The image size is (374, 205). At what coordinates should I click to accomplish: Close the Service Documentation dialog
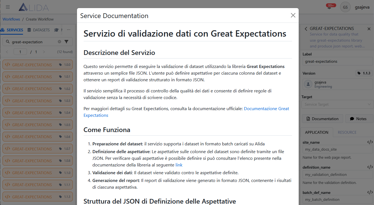coord(293,16)
